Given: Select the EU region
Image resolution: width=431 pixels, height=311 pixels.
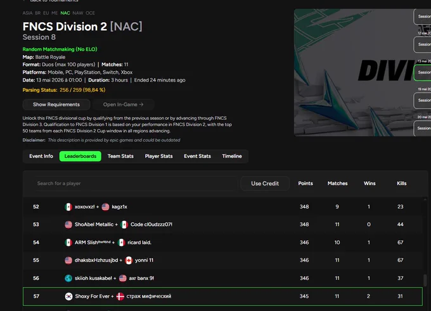Looking at the screenshot, I should coord(46,13).
